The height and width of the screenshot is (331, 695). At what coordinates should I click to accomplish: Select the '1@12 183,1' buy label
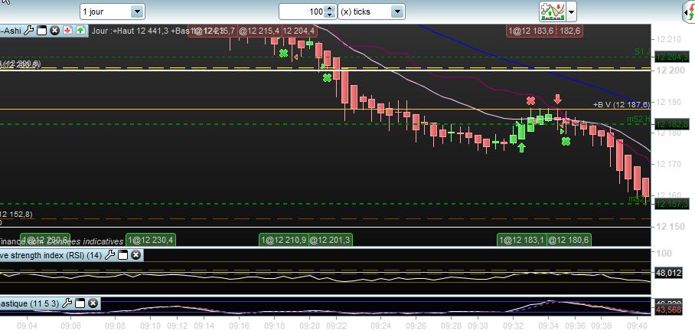click(522, 240)
